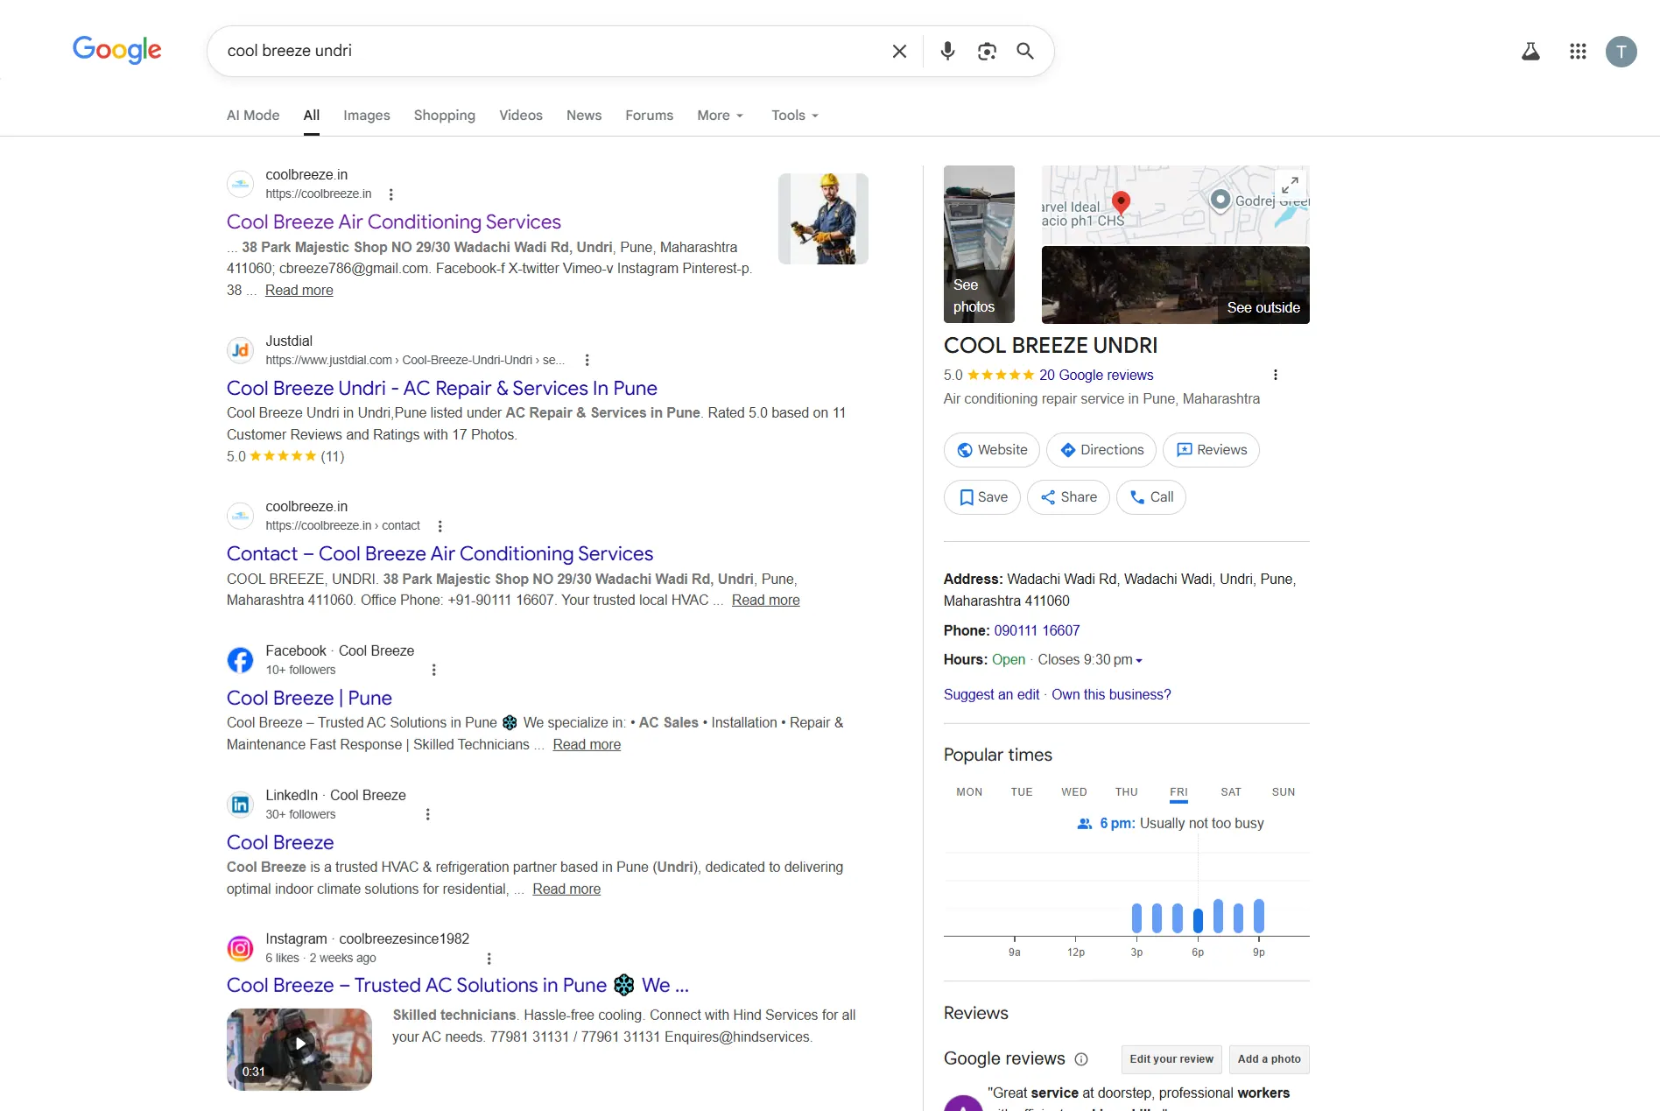The width and height of the screenshot is (1660, 1111).
Task: Clear the search box with X icon
Action: click(899, 52)
